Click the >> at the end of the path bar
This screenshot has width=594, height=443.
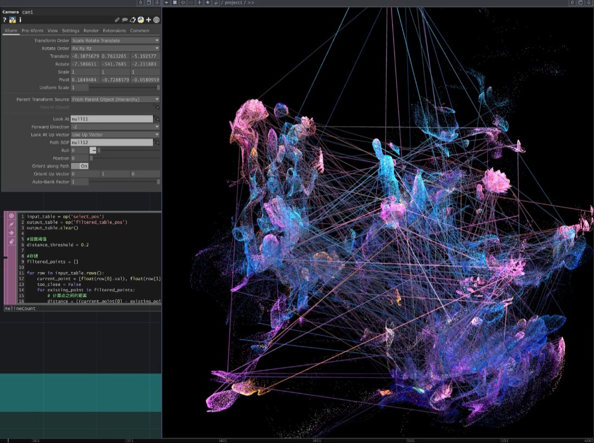pos(251,3)
